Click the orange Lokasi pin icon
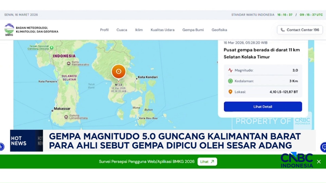 (x=230, y=92)
